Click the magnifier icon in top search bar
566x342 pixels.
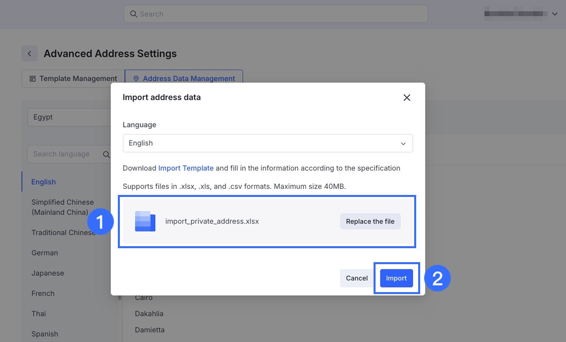tap(134, 14)
